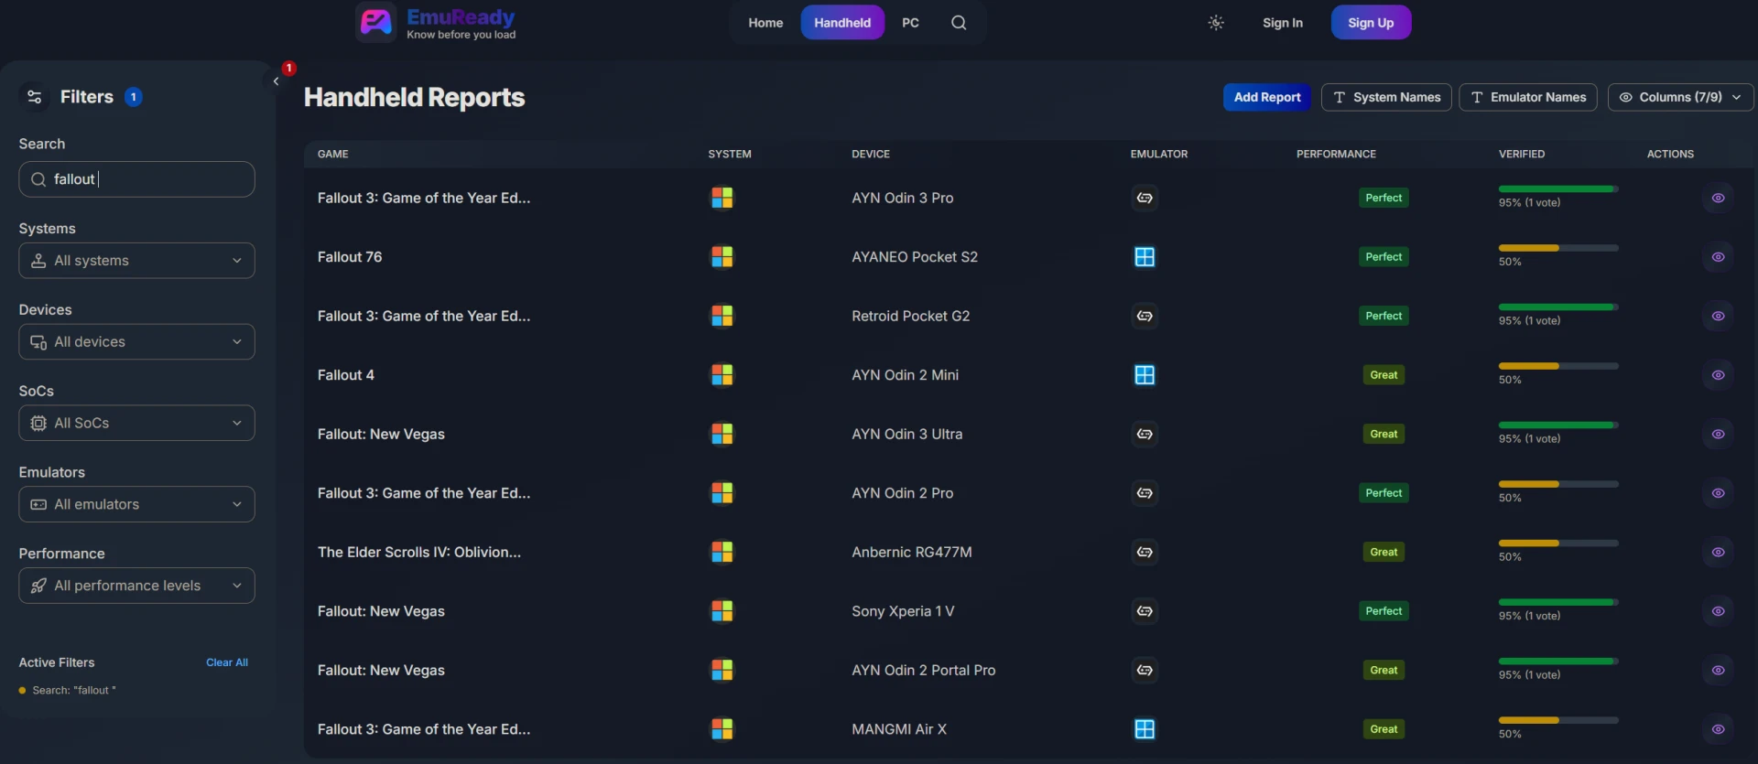Viewport: 1758px width, 764px height.
Task: Expand the All systems dropdown
Action: click(136, 261)
